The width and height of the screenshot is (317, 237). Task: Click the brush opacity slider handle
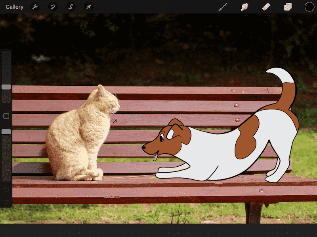point(6,132)
